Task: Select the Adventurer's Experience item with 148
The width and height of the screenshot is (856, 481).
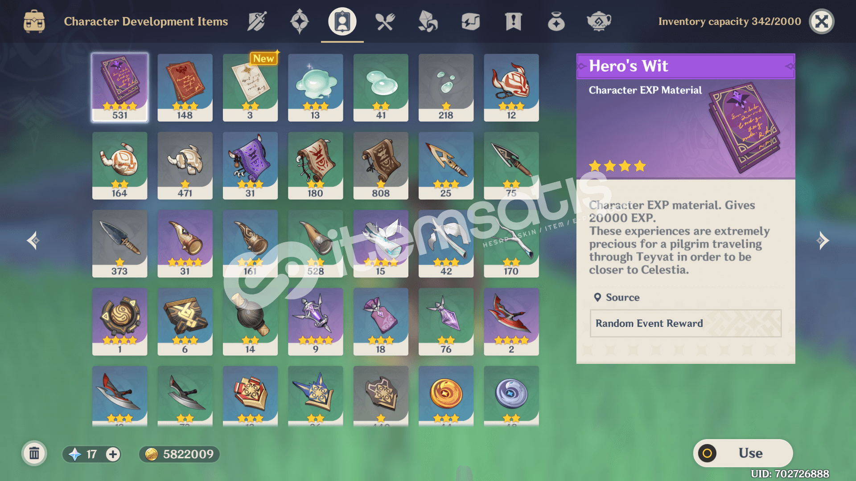Action: (185, 87)
